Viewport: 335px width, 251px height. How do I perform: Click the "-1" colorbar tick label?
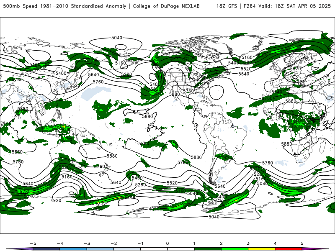[140, 243]
